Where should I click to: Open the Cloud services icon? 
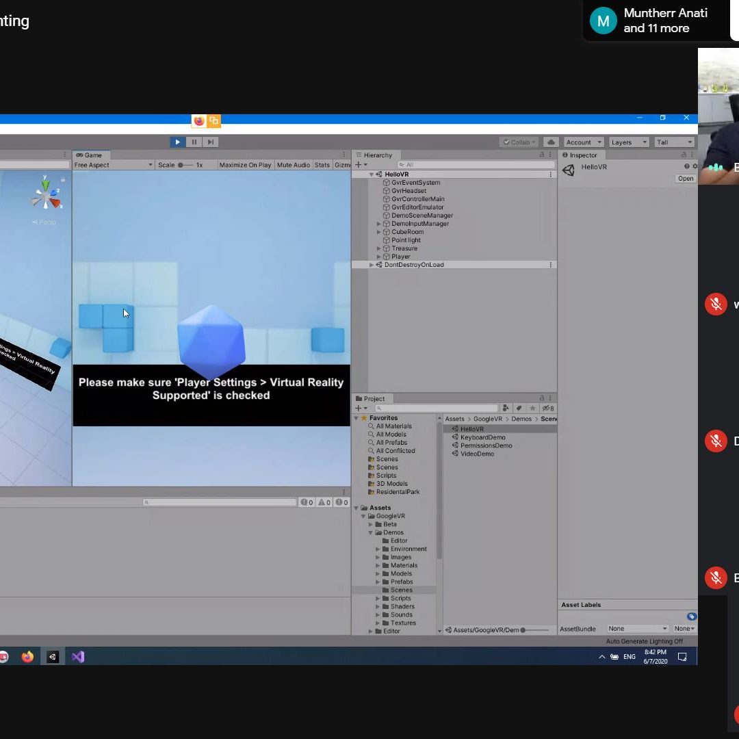pyautogui.click(x=550, y=142)
